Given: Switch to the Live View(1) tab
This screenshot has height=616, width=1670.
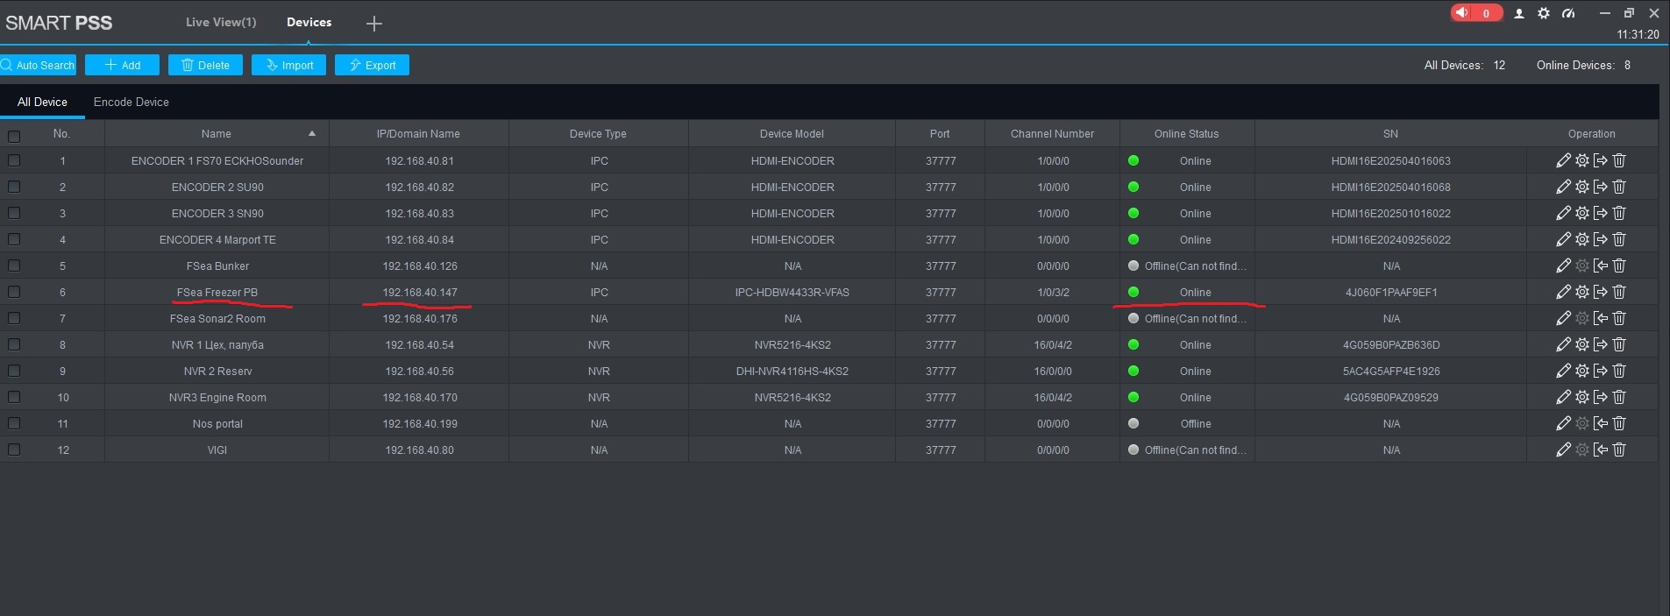Looking at the screenshot, I should pos(221,22).
